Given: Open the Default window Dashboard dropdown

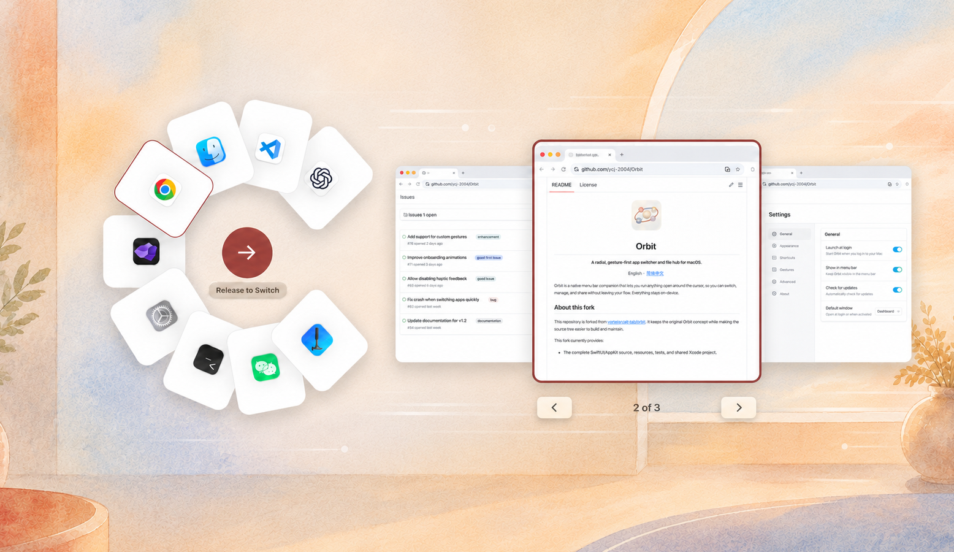Looking at the screenshot, I should 888,312.
